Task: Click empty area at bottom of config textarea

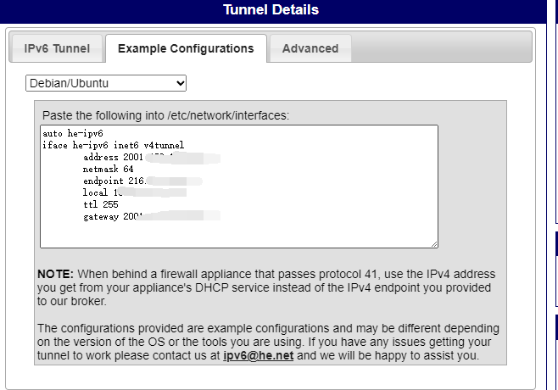Action: pyautogui.click(x=239, y=235)
